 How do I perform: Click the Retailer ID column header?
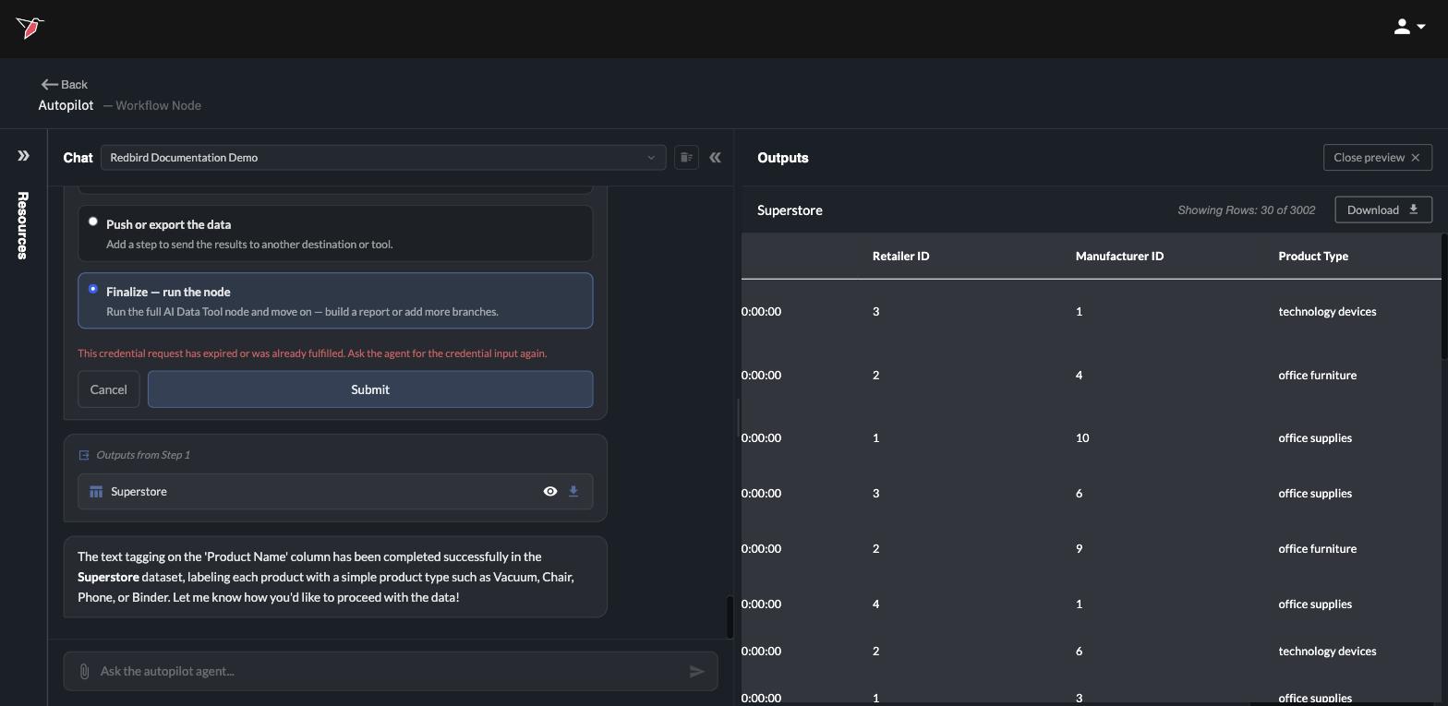(x=900, y=256)
